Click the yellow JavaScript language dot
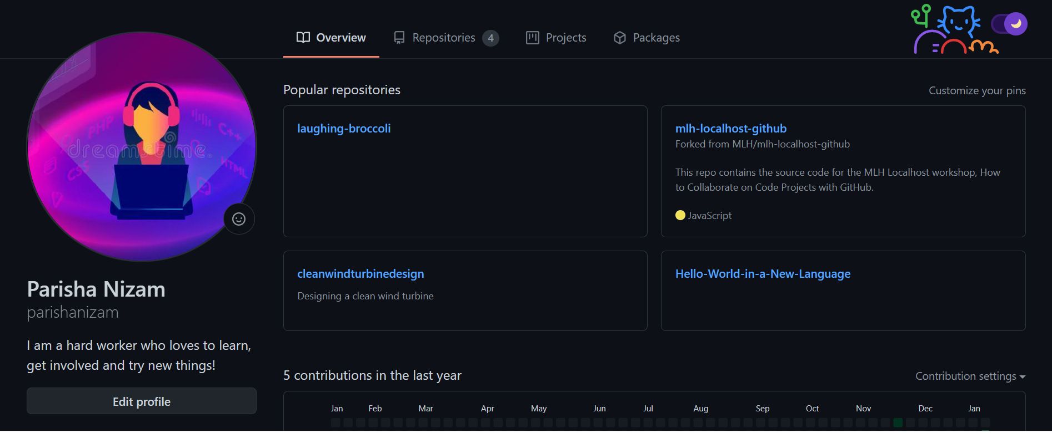This screenshot has height=433, width=1052. pos(680,216)
